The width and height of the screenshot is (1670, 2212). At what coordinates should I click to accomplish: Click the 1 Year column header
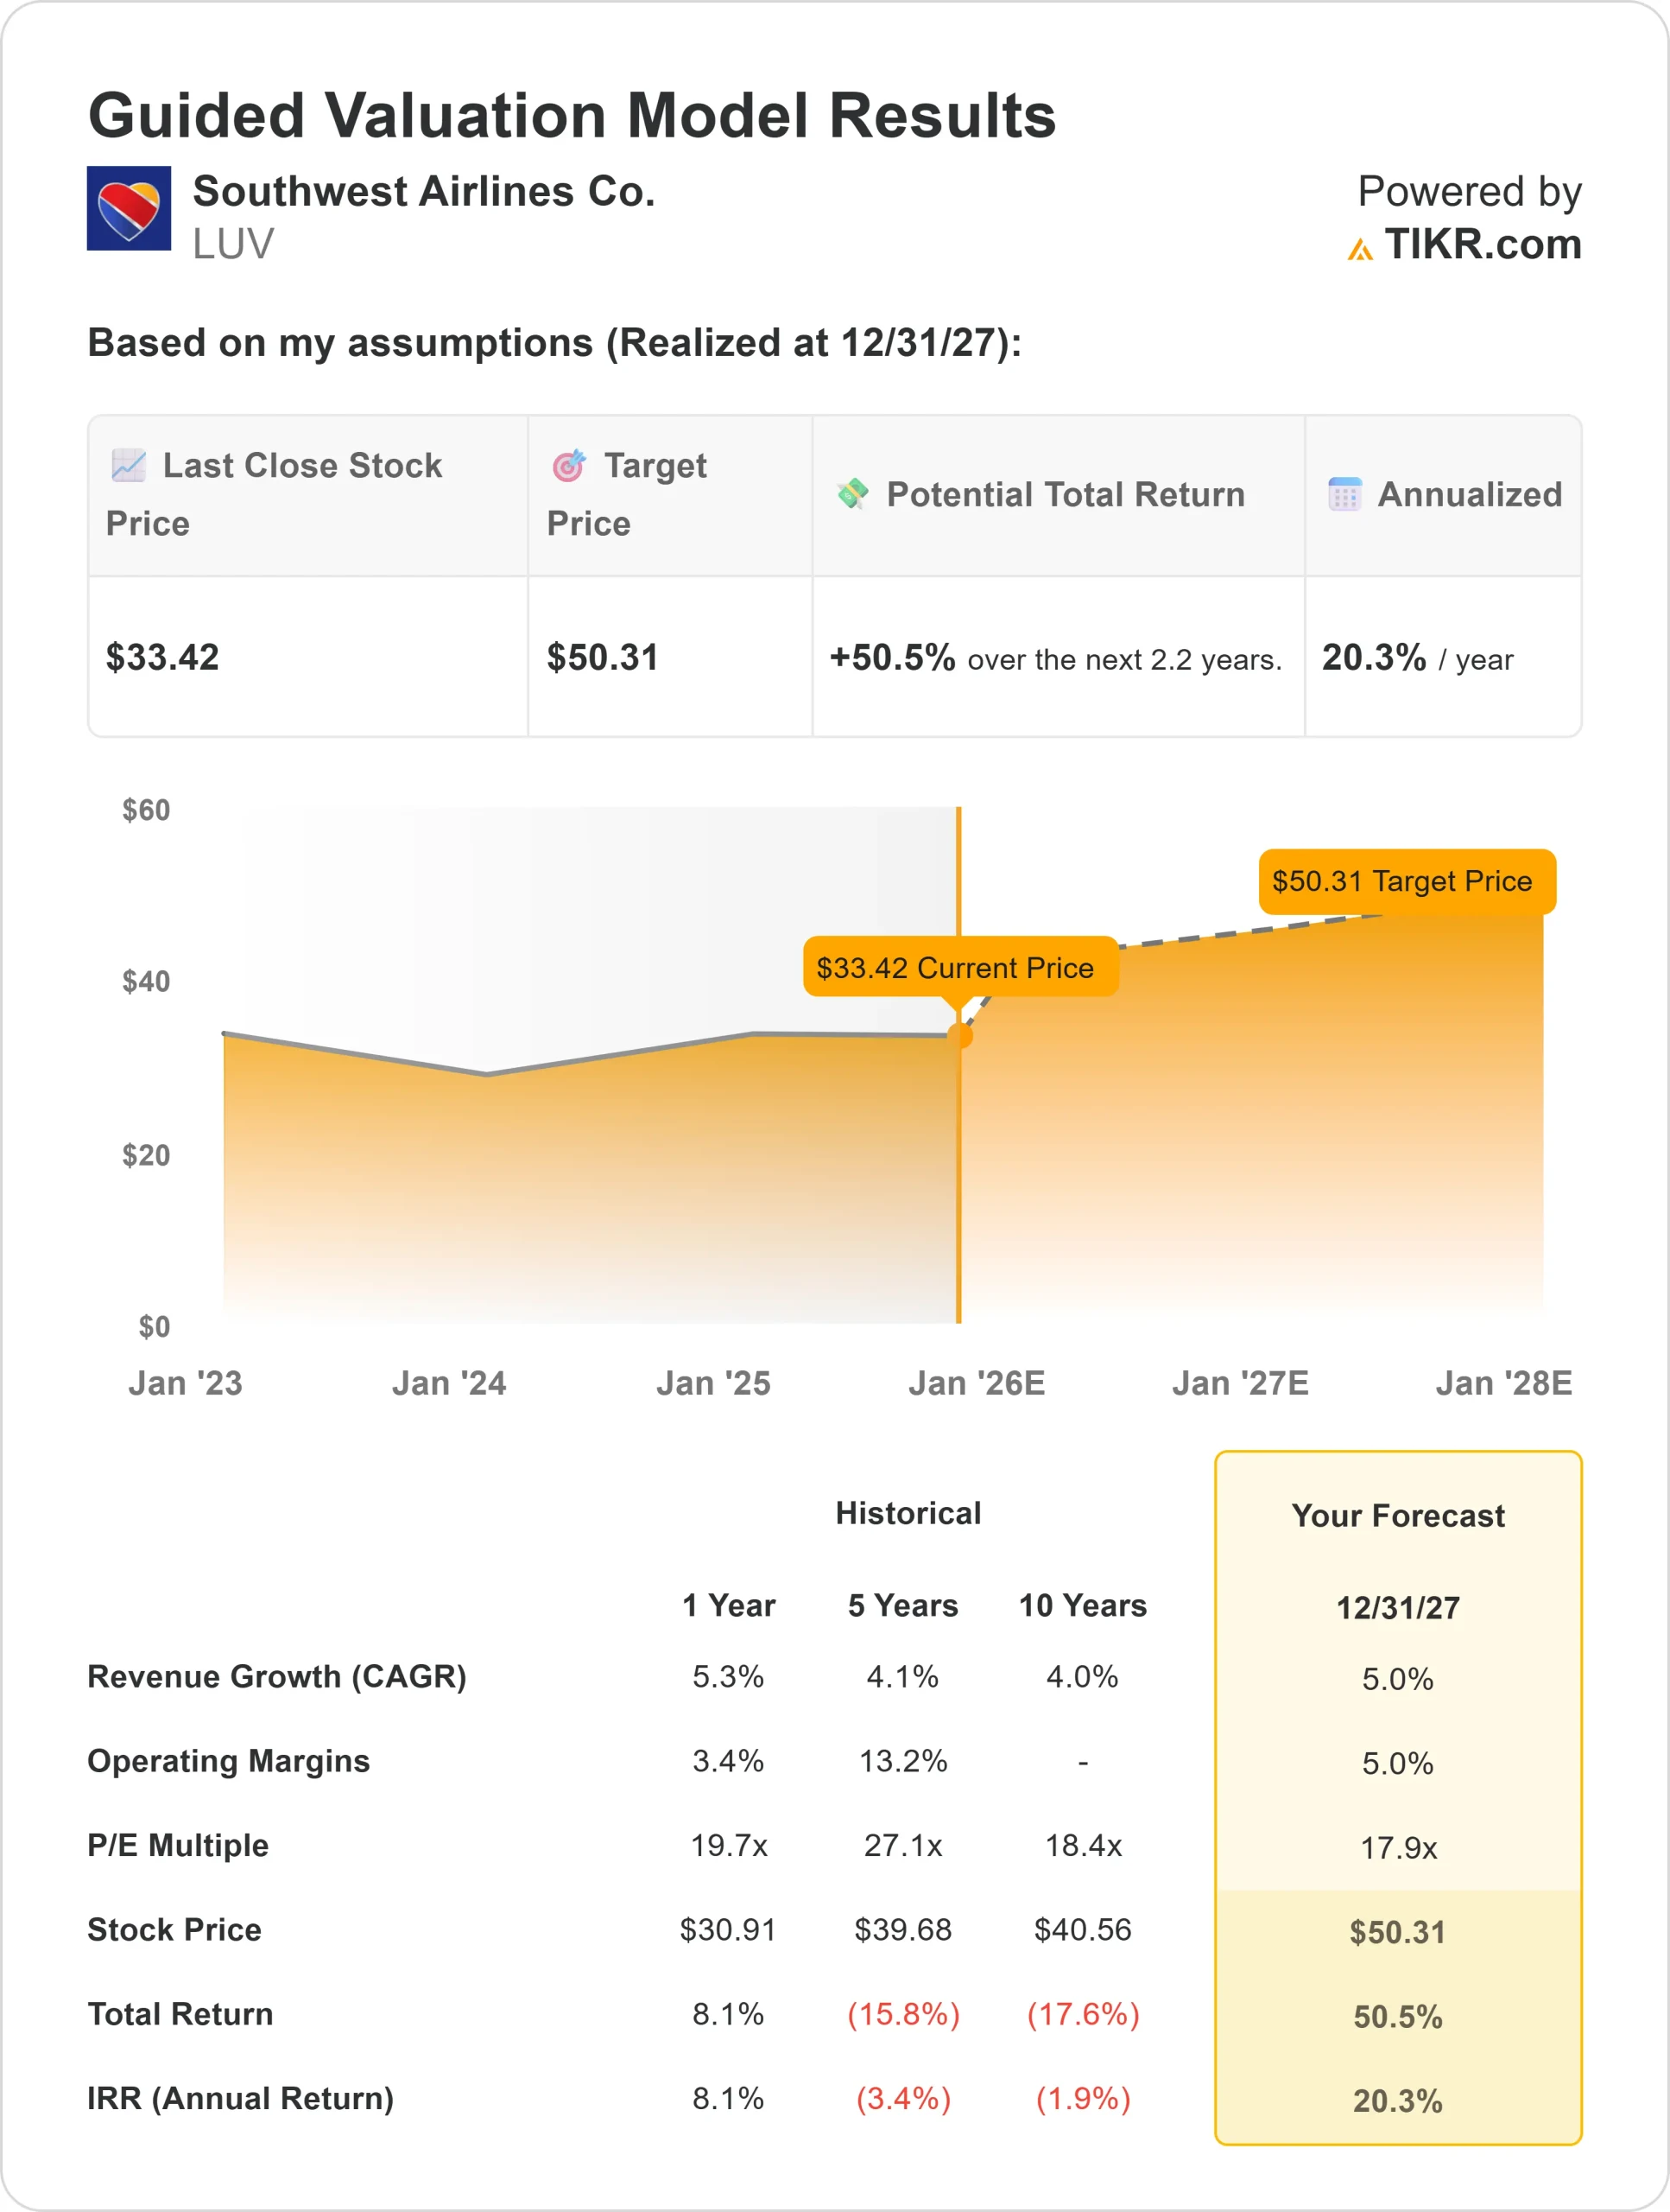(729, 1605)
